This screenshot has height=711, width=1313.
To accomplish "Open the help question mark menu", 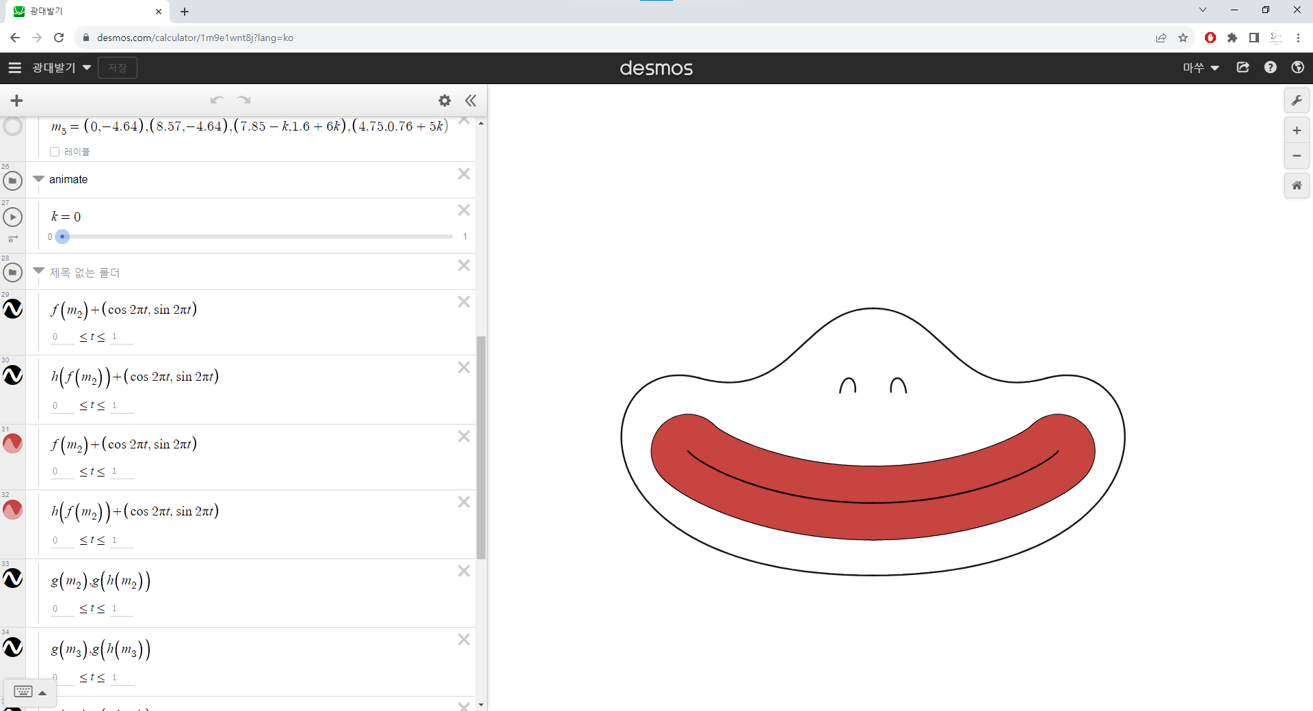I will coord(1270,68).
